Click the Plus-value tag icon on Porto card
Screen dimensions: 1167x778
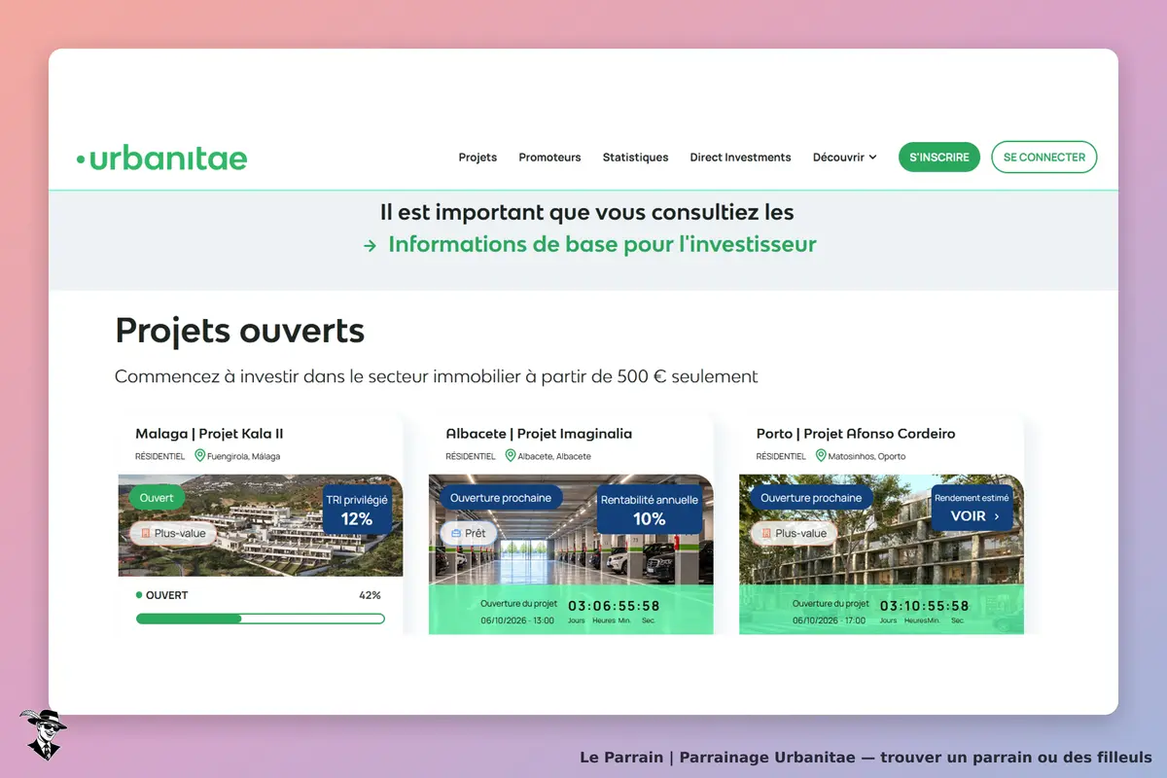point(766,534)
